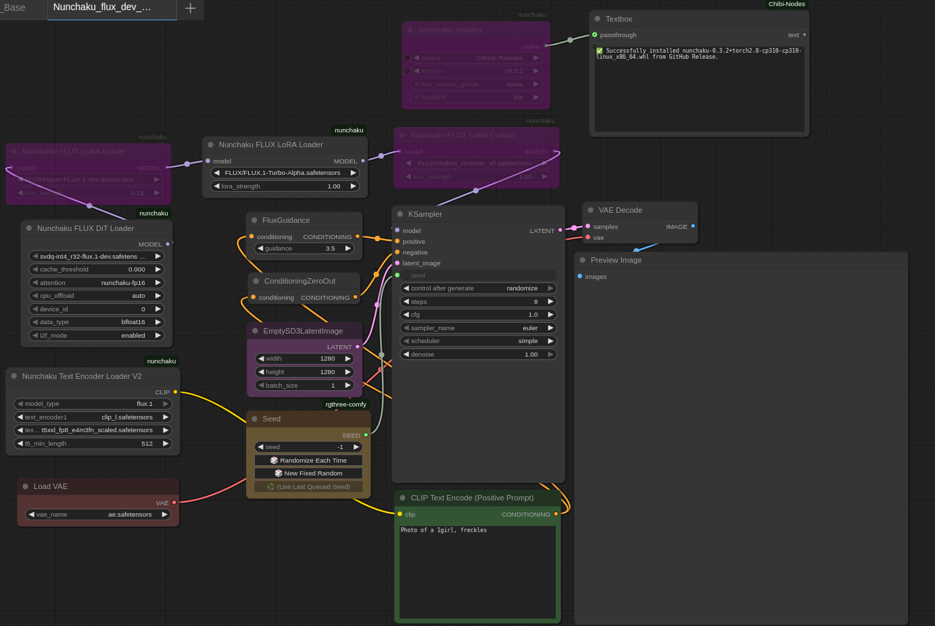935x626 pixels.
Task: Click the New Fixed Random button
Action: click(x=308, y=473)
